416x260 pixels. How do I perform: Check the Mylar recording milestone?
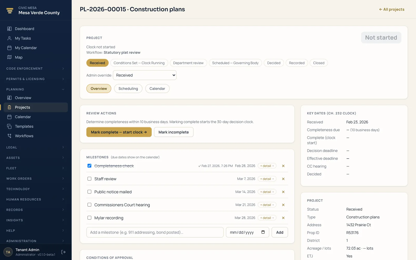tap(89, 218)
